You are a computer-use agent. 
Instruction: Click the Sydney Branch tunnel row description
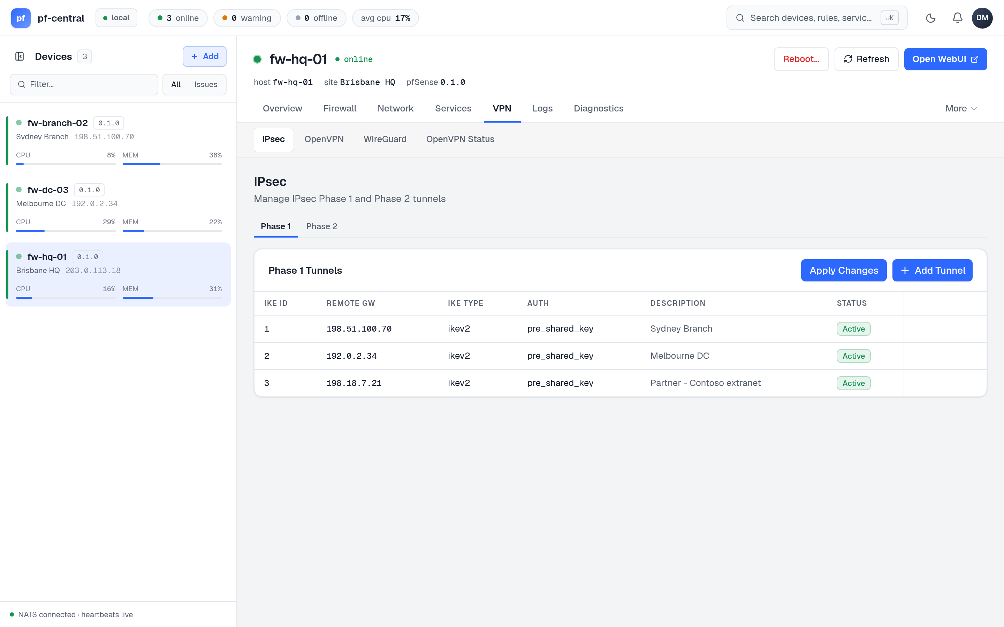pyautogui.click(x=681, y=329)
